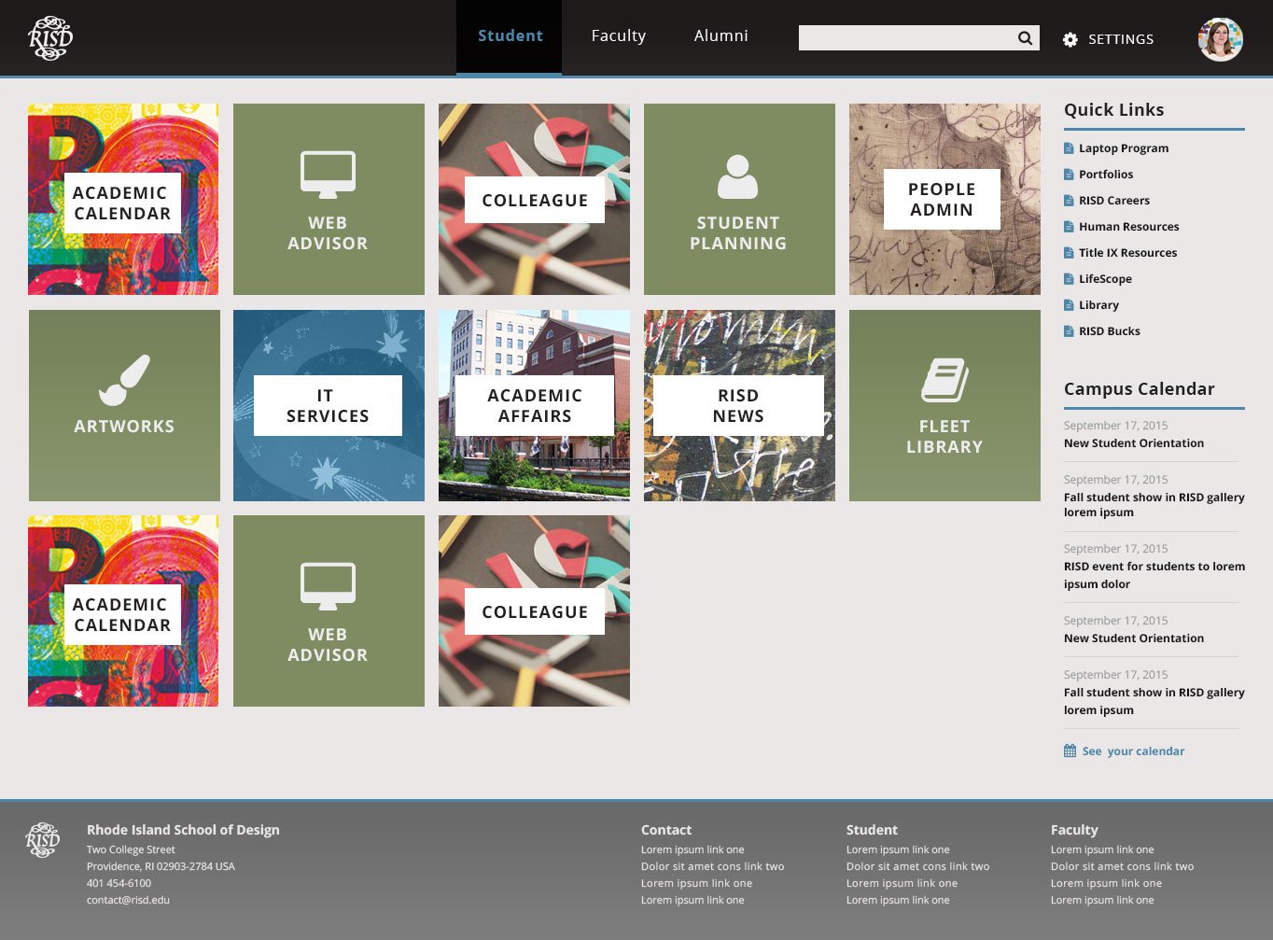Open the top-row Academic Calendar tile
The image size is (1273, 940).
123,199
